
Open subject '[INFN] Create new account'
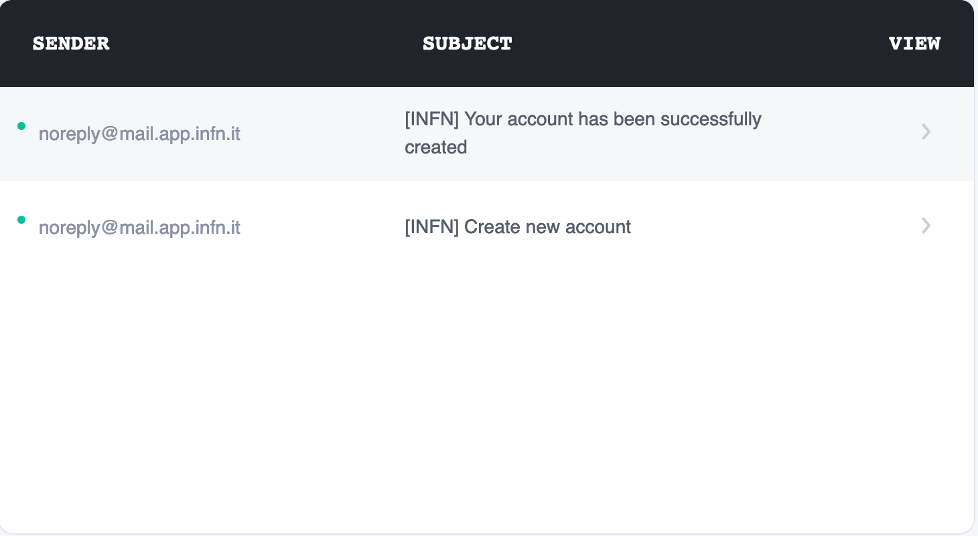(x=518, y=227)
